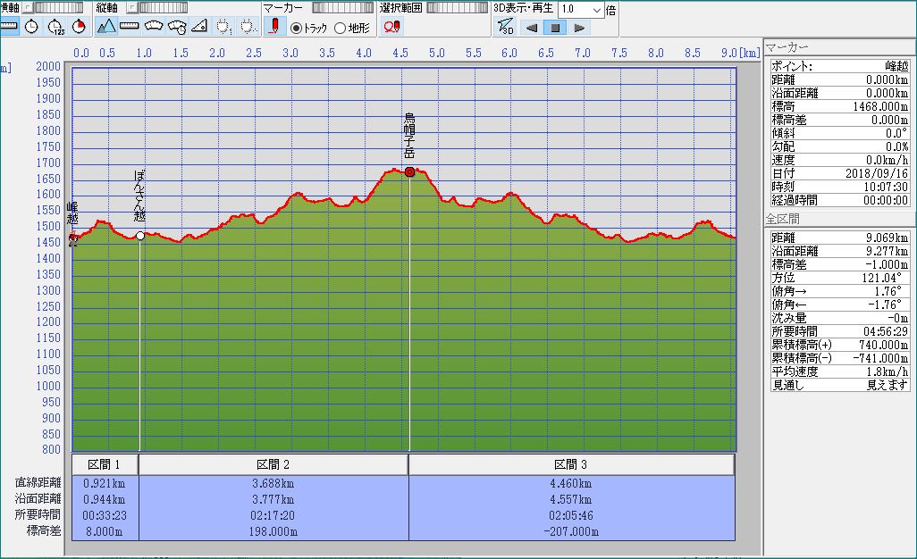Click the marker elevation value 1468.000m
917x559 pixels.
point(880,106)
